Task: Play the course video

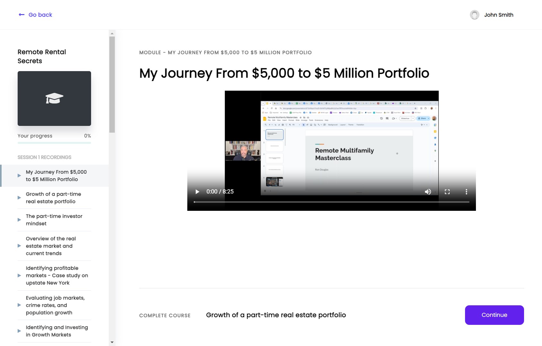Action: pyautogui.click(x=197, y=192)
